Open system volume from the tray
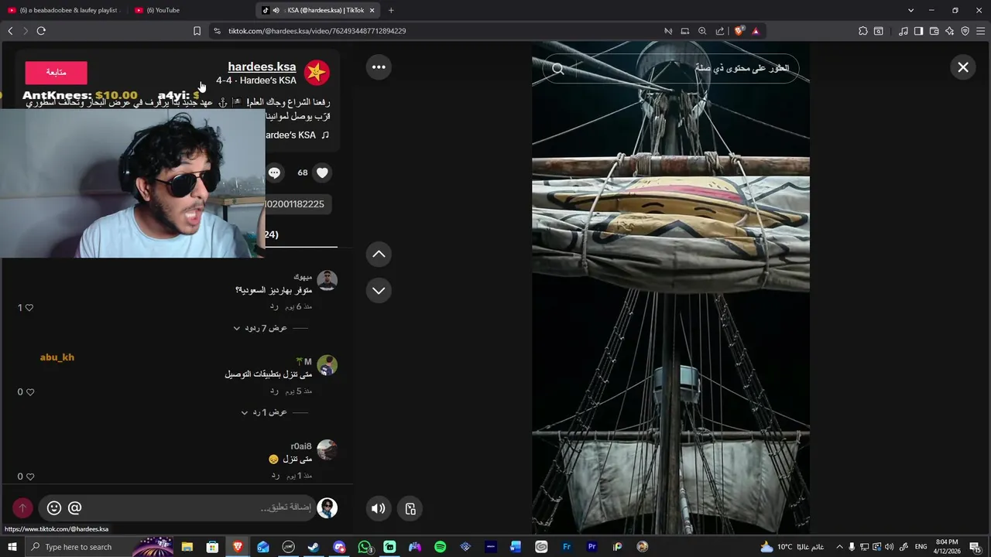 tap(889, 547)
